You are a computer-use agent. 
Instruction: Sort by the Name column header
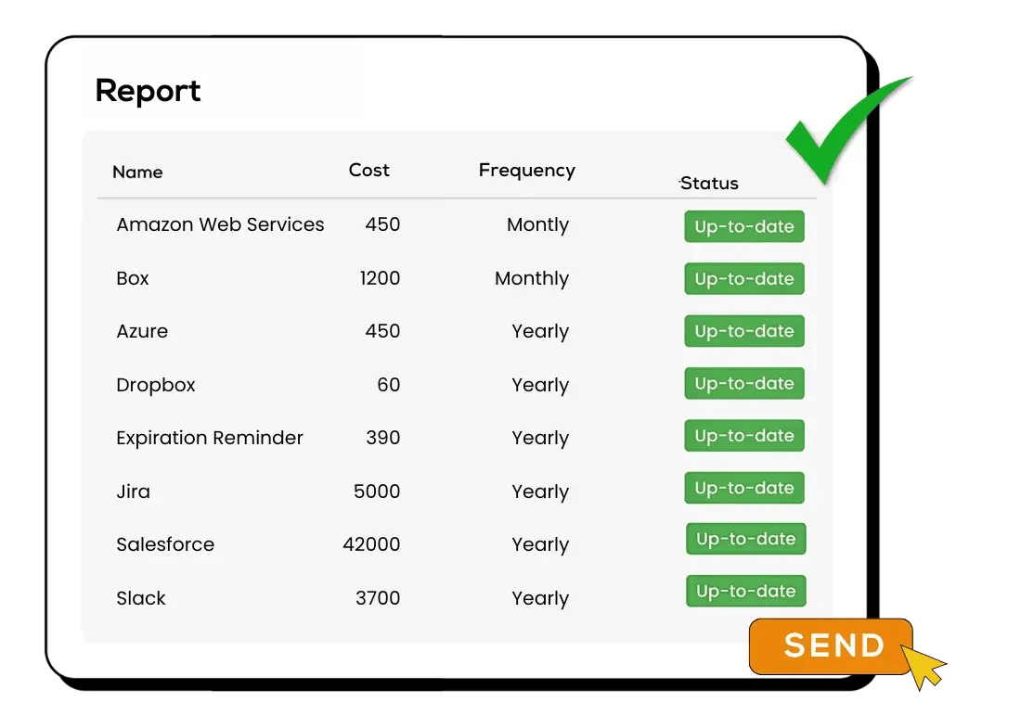click(x=137, y=172)
